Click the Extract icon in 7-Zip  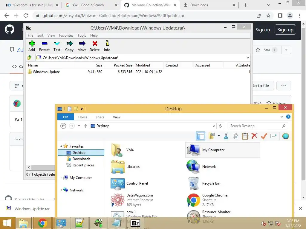(44, 46)
